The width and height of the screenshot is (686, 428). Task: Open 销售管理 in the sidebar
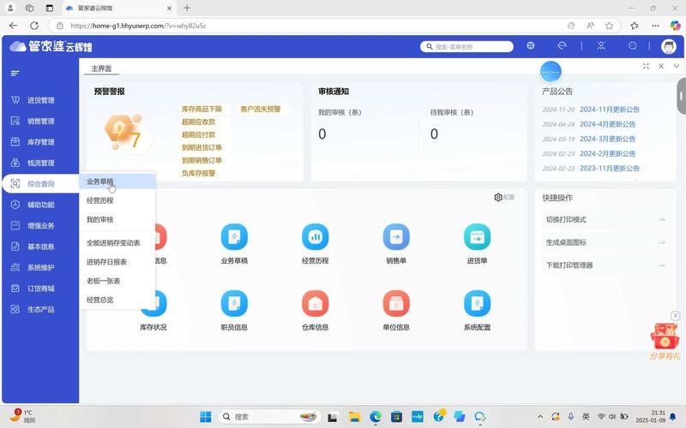40,121
